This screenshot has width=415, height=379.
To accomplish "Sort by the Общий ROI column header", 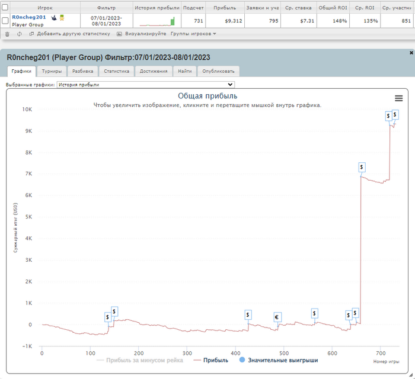I will [x=333, y=8].
